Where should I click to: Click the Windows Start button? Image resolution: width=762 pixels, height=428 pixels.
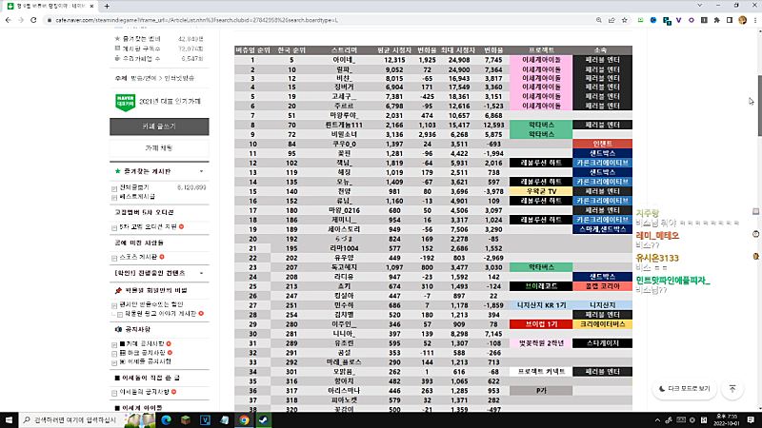coord(9,418)
